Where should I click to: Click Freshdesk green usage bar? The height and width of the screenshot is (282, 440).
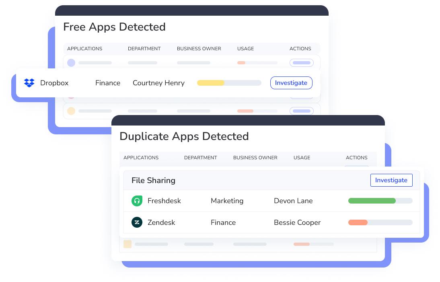point(380,201)
